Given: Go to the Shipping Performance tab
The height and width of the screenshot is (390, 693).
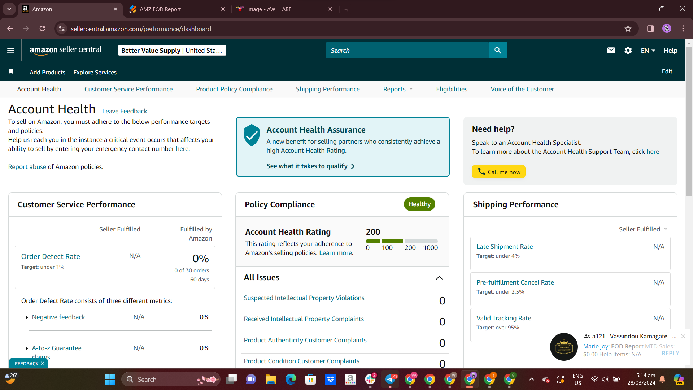Looking at the screenshot, I should pos(328,89).
